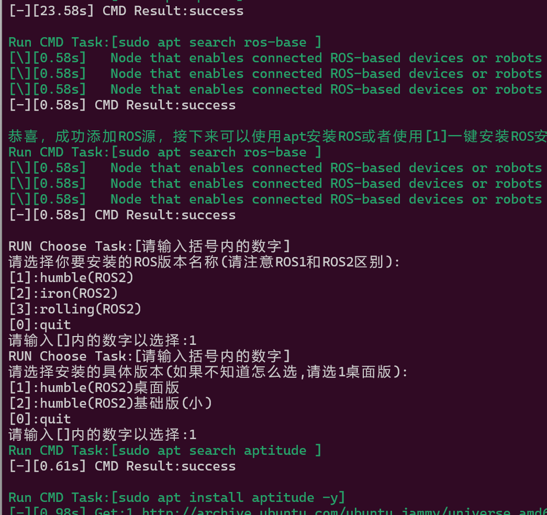Click the '请选择安装的具体版本' prompt line
Screen dimensions: 547x515
(x=208, y=372)
